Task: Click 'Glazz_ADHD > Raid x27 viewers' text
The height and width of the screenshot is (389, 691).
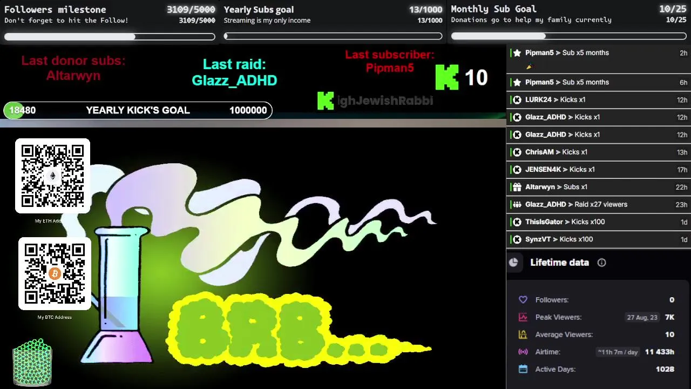Action: (x=576, y=205)
